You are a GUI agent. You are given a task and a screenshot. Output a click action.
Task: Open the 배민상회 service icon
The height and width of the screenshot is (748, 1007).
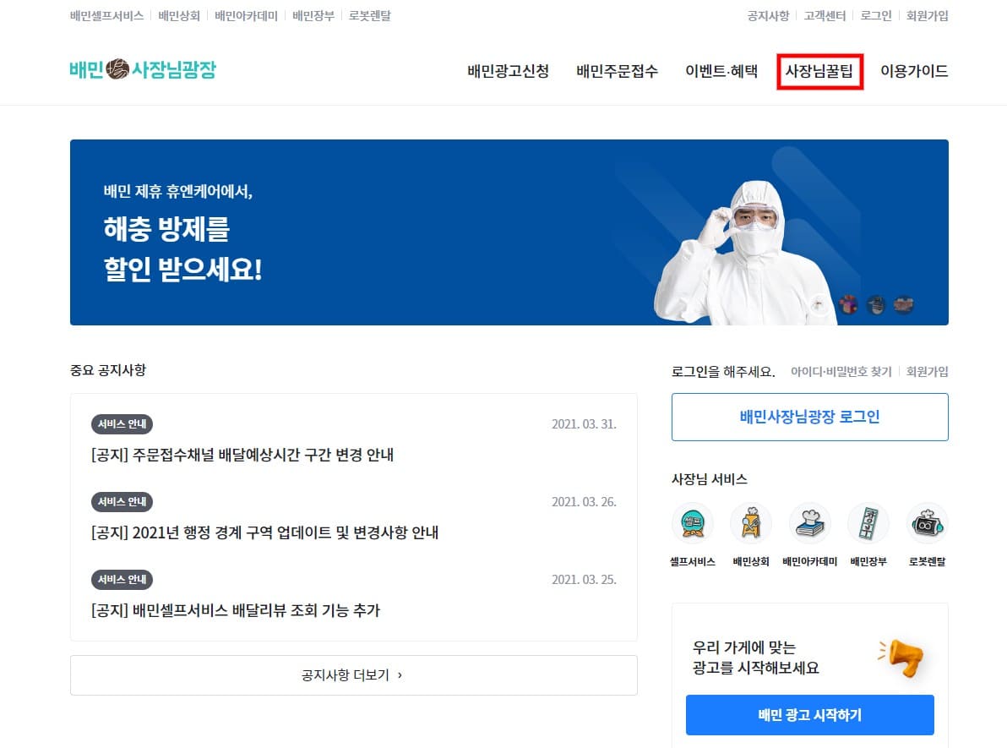click(751, 524)
